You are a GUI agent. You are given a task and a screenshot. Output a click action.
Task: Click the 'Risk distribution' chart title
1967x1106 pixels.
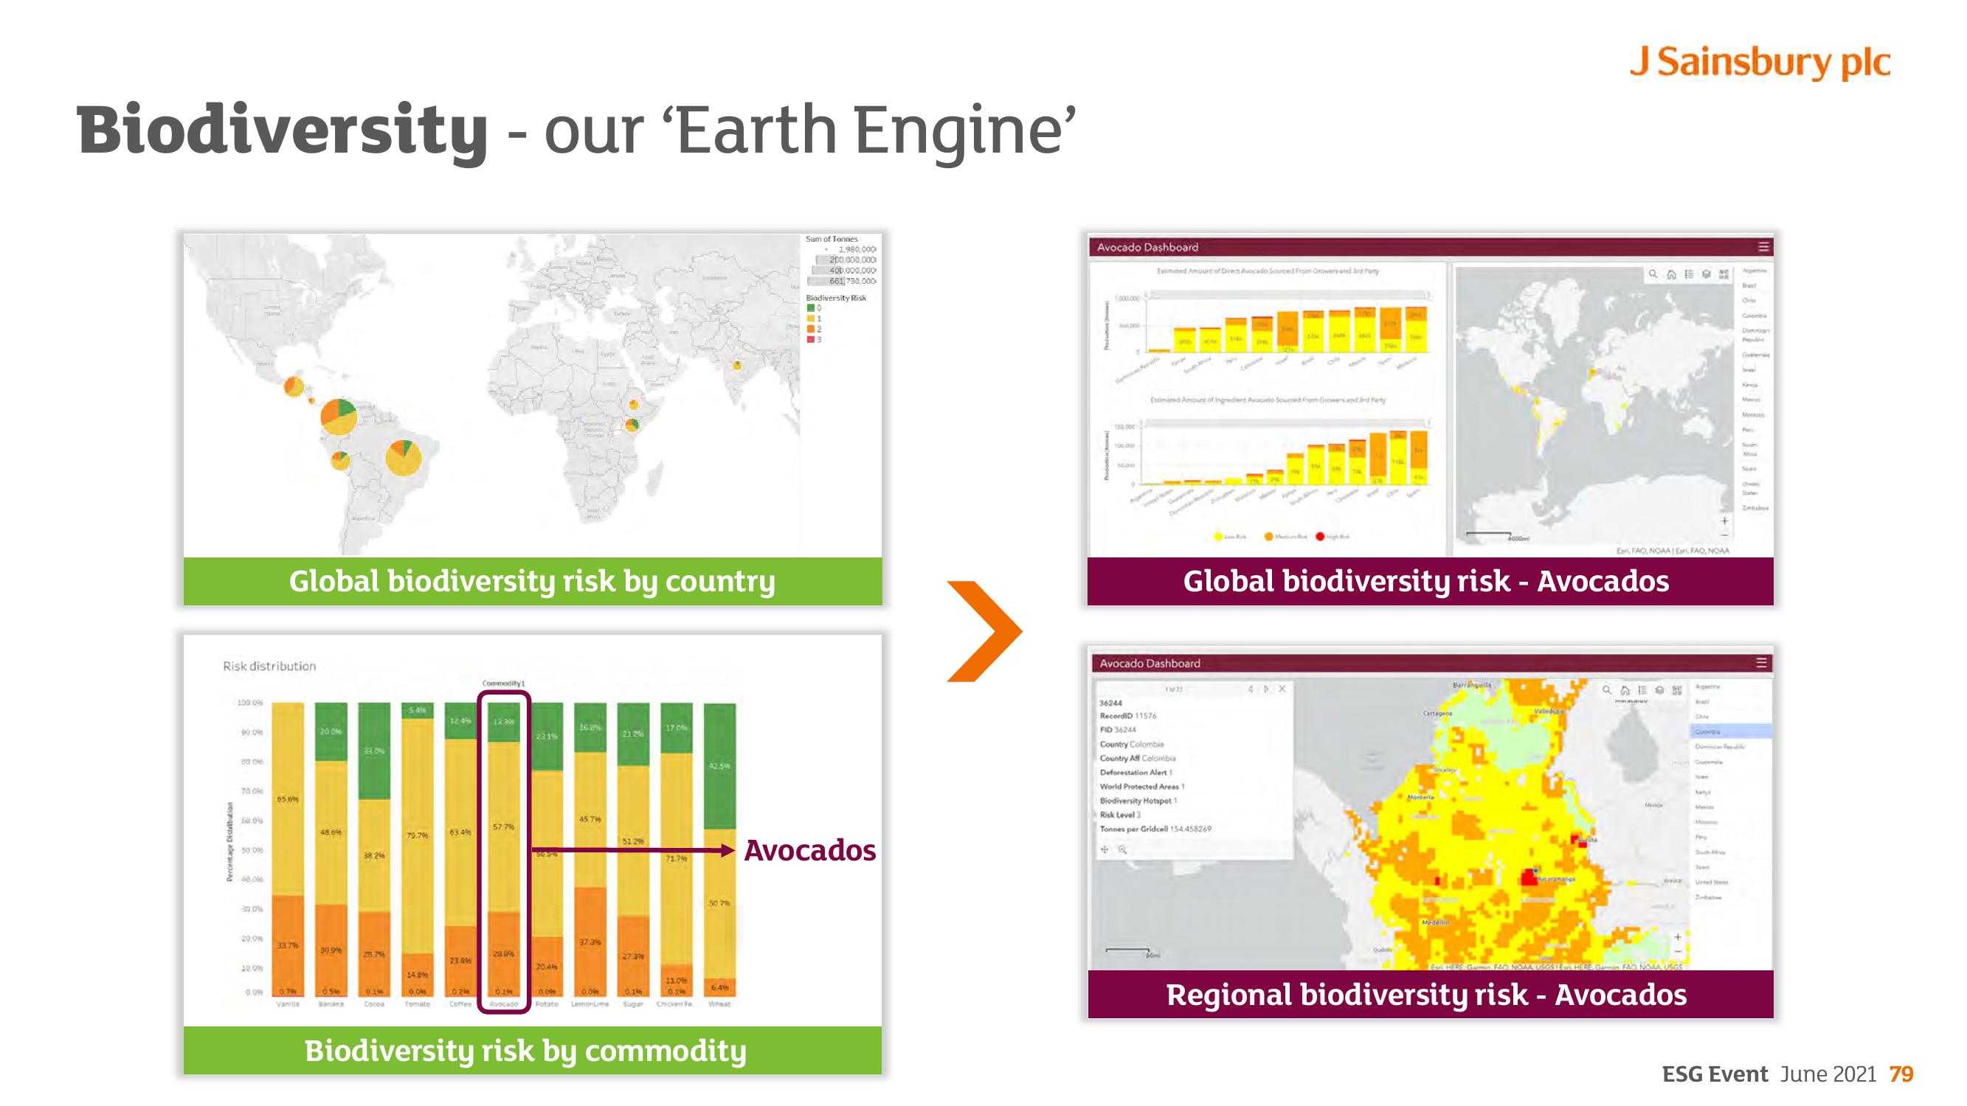point(269,667)
